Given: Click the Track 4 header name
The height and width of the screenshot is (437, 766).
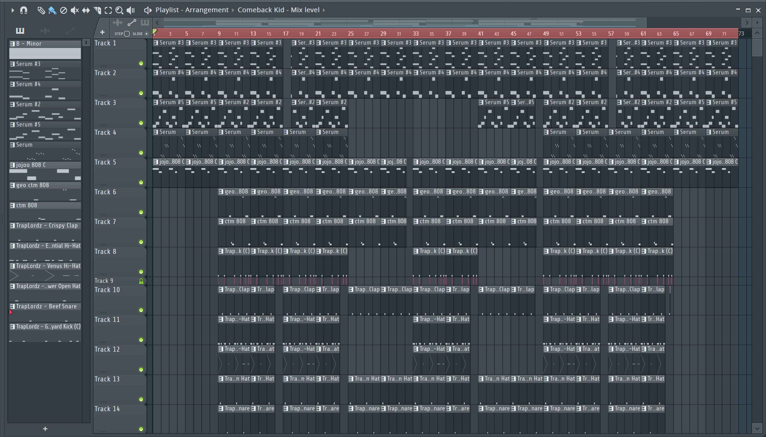Looking at the screenshot, I should (105, 133).
